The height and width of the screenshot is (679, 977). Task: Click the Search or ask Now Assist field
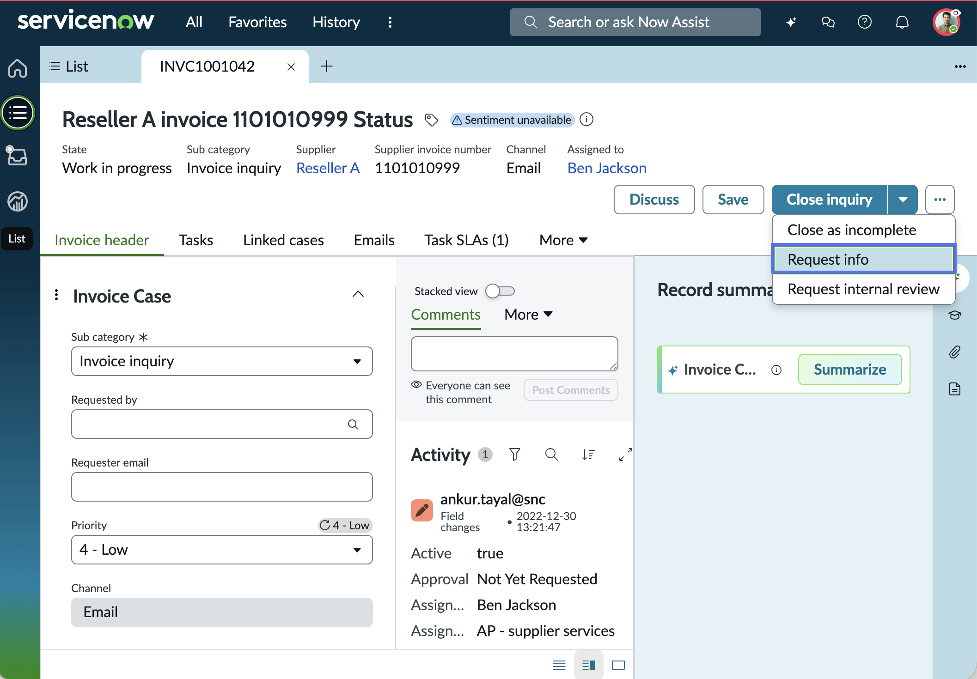(x=635, y=22)
